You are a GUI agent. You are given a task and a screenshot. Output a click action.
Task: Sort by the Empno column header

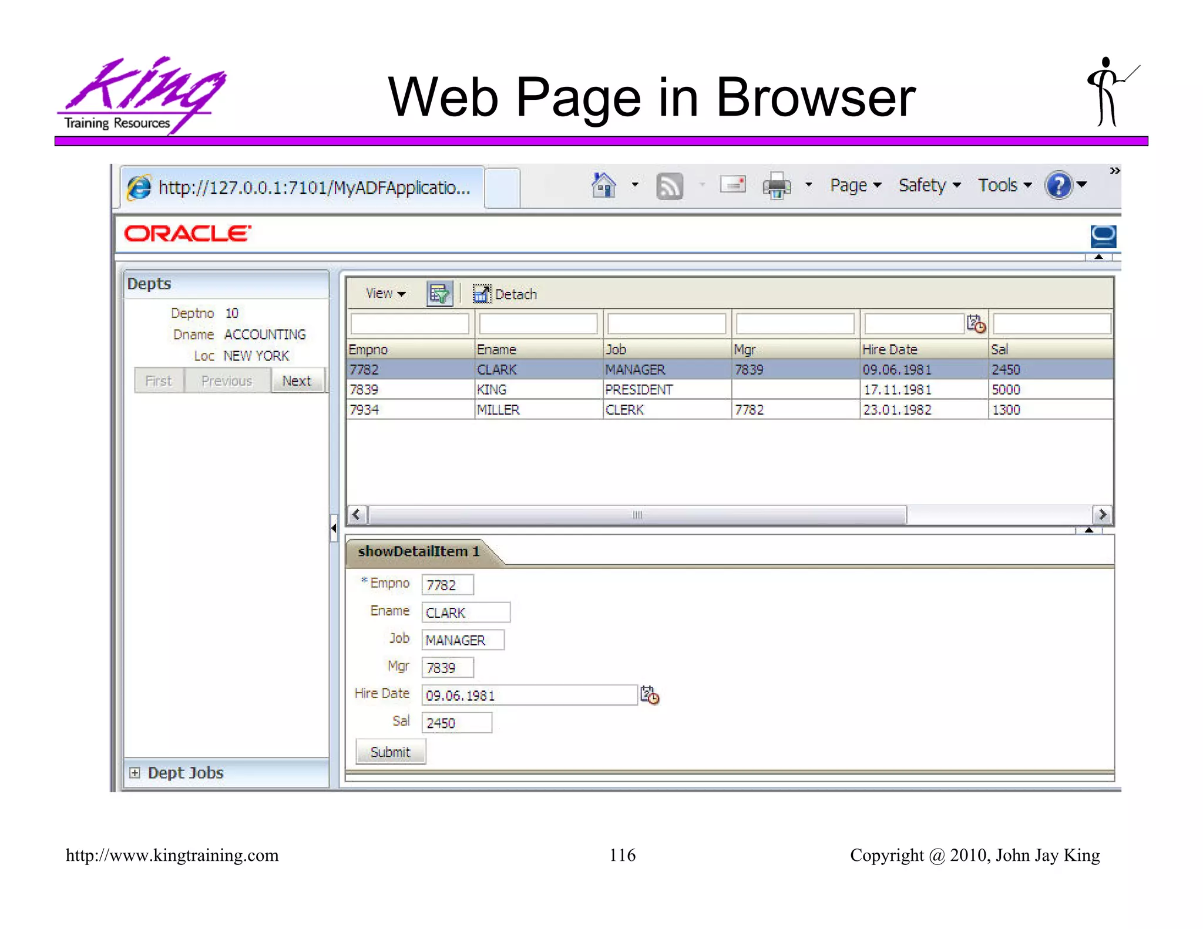point(411,349)
